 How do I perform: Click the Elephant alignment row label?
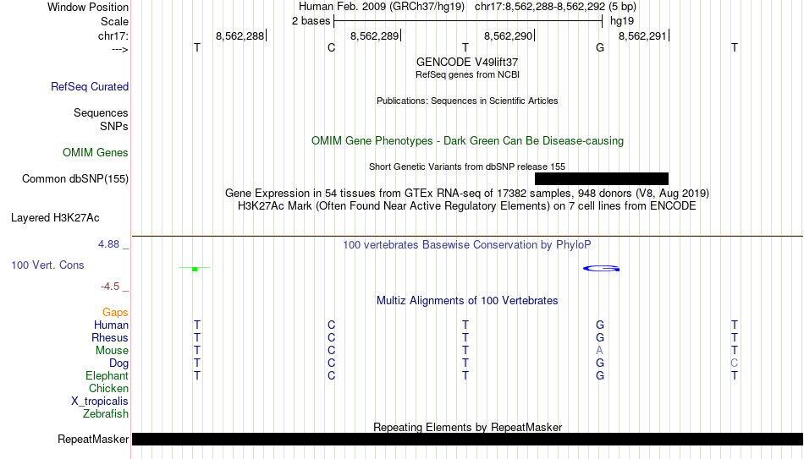pos(107,376)
